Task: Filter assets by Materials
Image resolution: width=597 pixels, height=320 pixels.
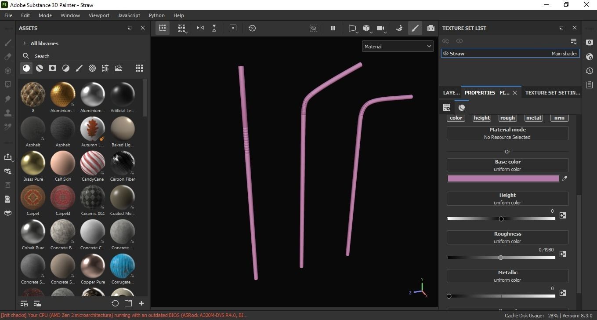Action: coord(26,68)
